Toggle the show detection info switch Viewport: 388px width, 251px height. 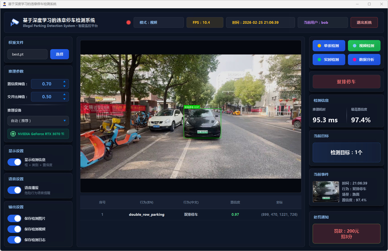coord(14,162)
